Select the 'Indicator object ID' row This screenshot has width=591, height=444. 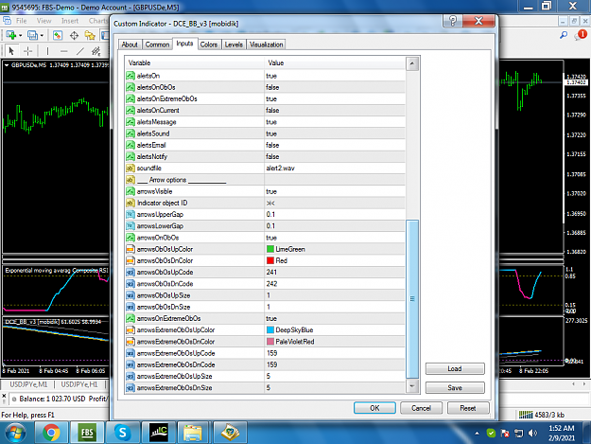tap(266, 203)
